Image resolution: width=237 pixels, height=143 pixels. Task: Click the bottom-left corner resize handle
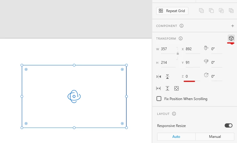tap(22, 128)
